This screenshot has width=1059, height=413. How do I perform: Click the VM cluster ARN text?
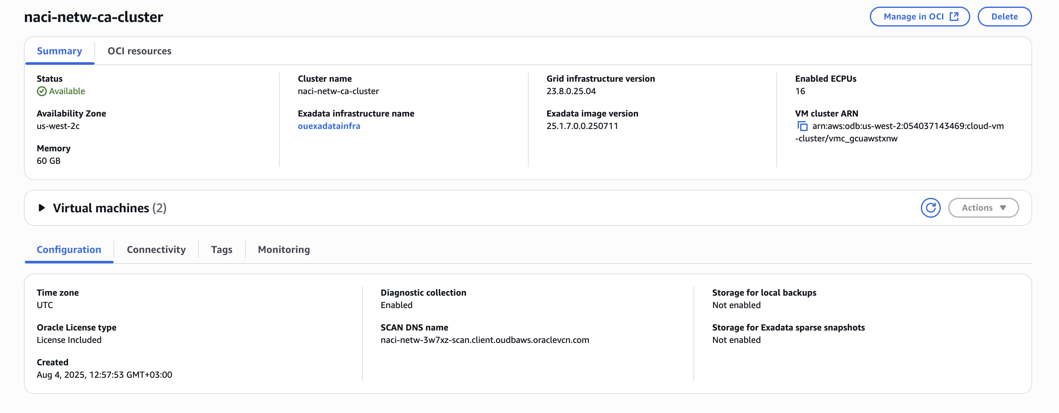pyautogui.click(x=908, y=126)
